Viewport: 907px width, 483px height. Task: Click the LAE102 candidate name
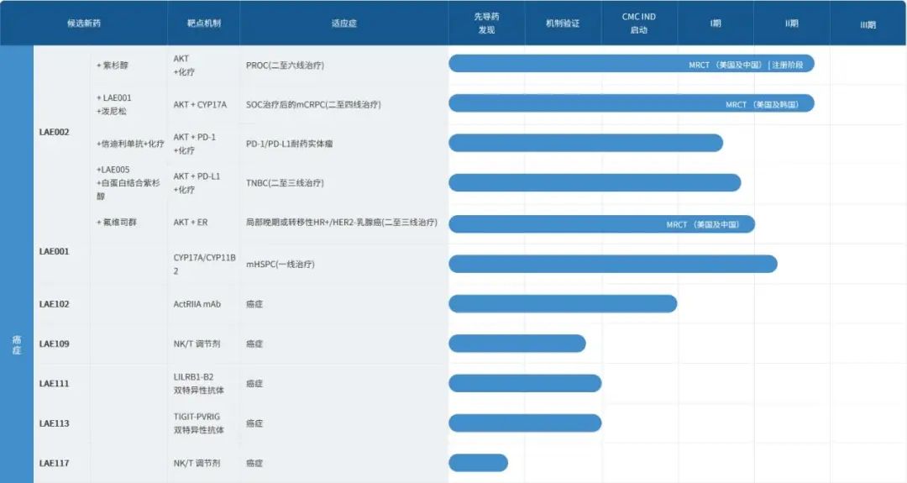[x=55, y=304]
